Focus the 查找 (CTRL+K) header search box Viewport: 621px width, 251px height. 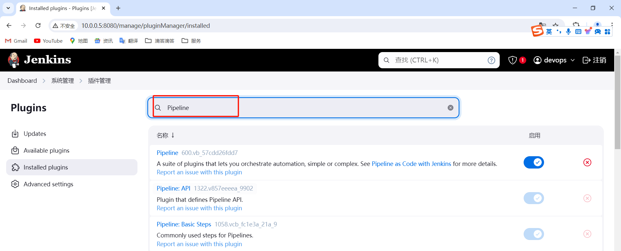coord(439,60)
